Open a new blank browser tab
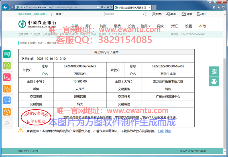The width and height of the screenshot is (228, 157). 154,8
